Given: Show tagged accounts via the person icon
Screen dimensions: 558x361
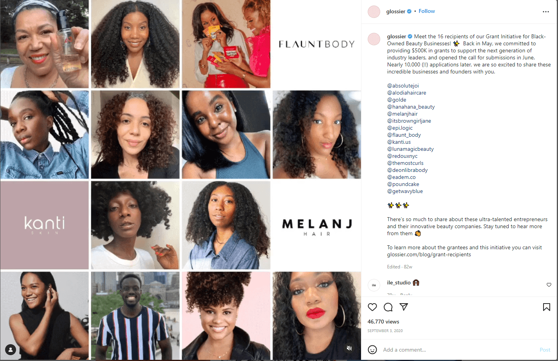Looking at the screenshot, I should click(11, 350).
